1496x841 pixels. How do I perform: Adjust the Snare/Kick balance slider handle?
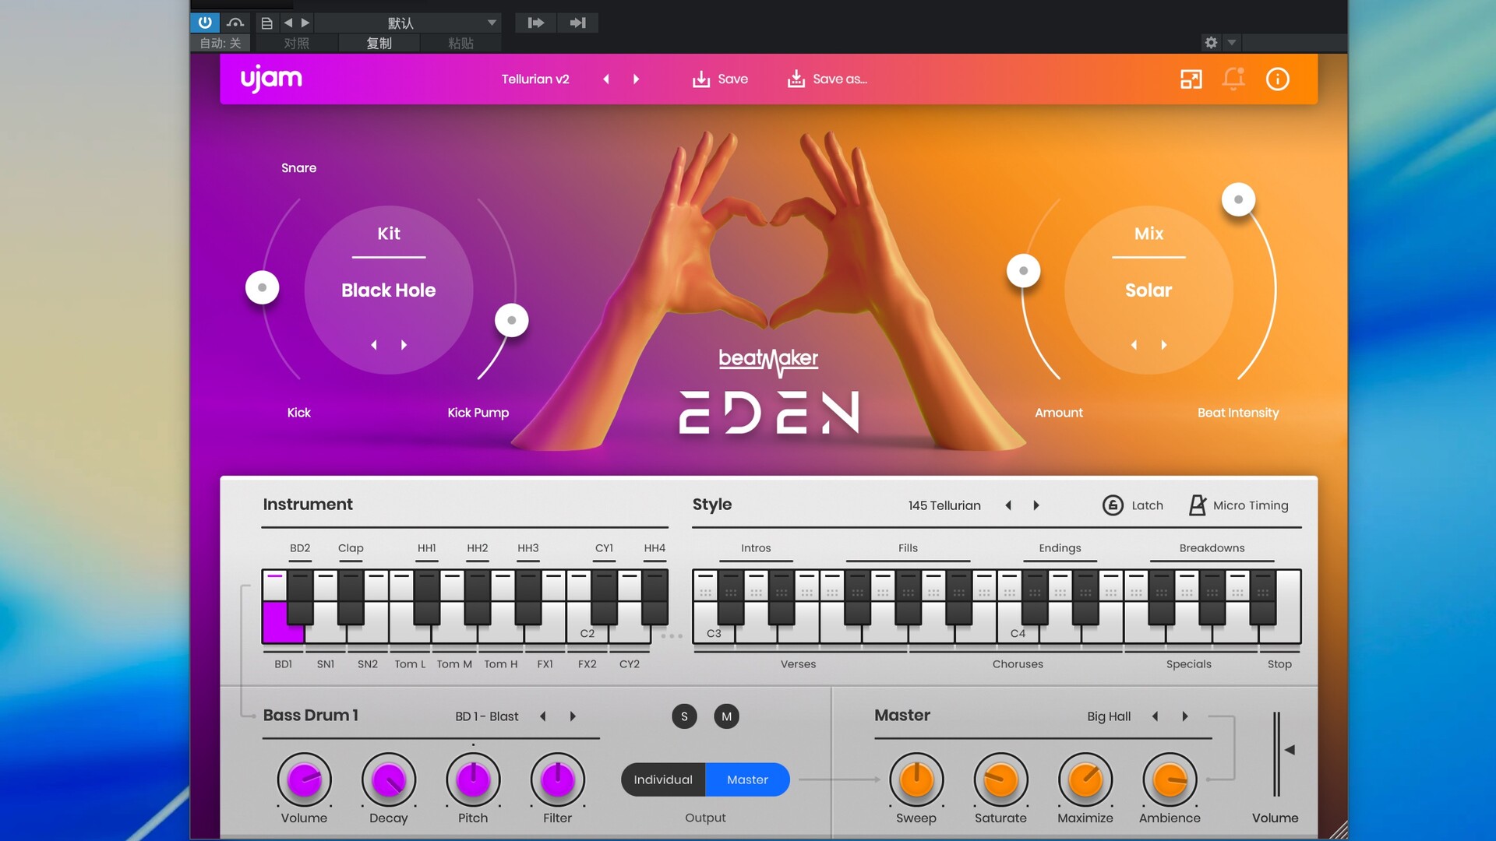(263, 287)
